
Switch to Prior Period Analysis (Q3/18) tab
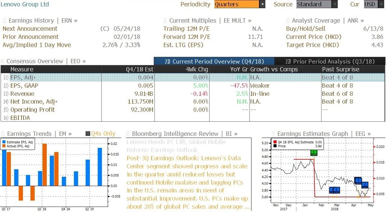(330, 61)
